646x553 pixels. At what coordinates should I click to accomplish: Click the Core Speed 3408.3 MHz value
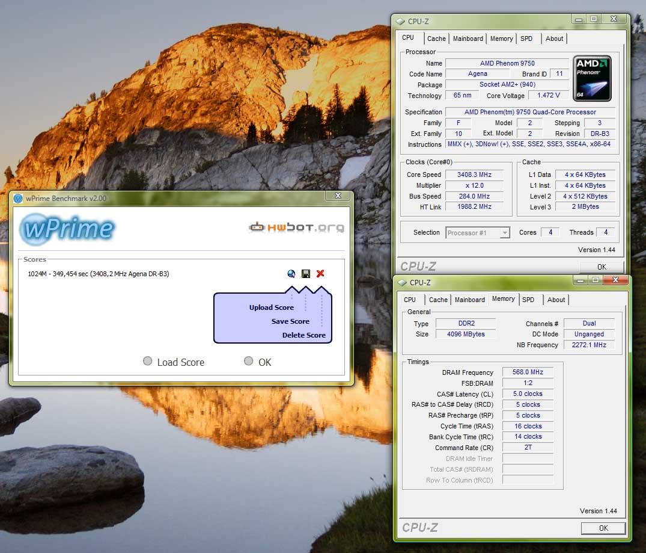(x=474, y=175)
